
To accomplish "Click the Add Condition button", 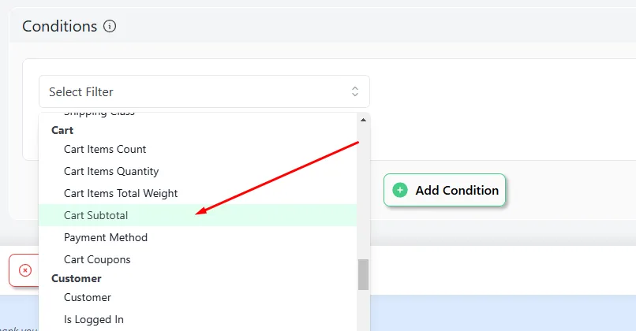I will 444,190.
